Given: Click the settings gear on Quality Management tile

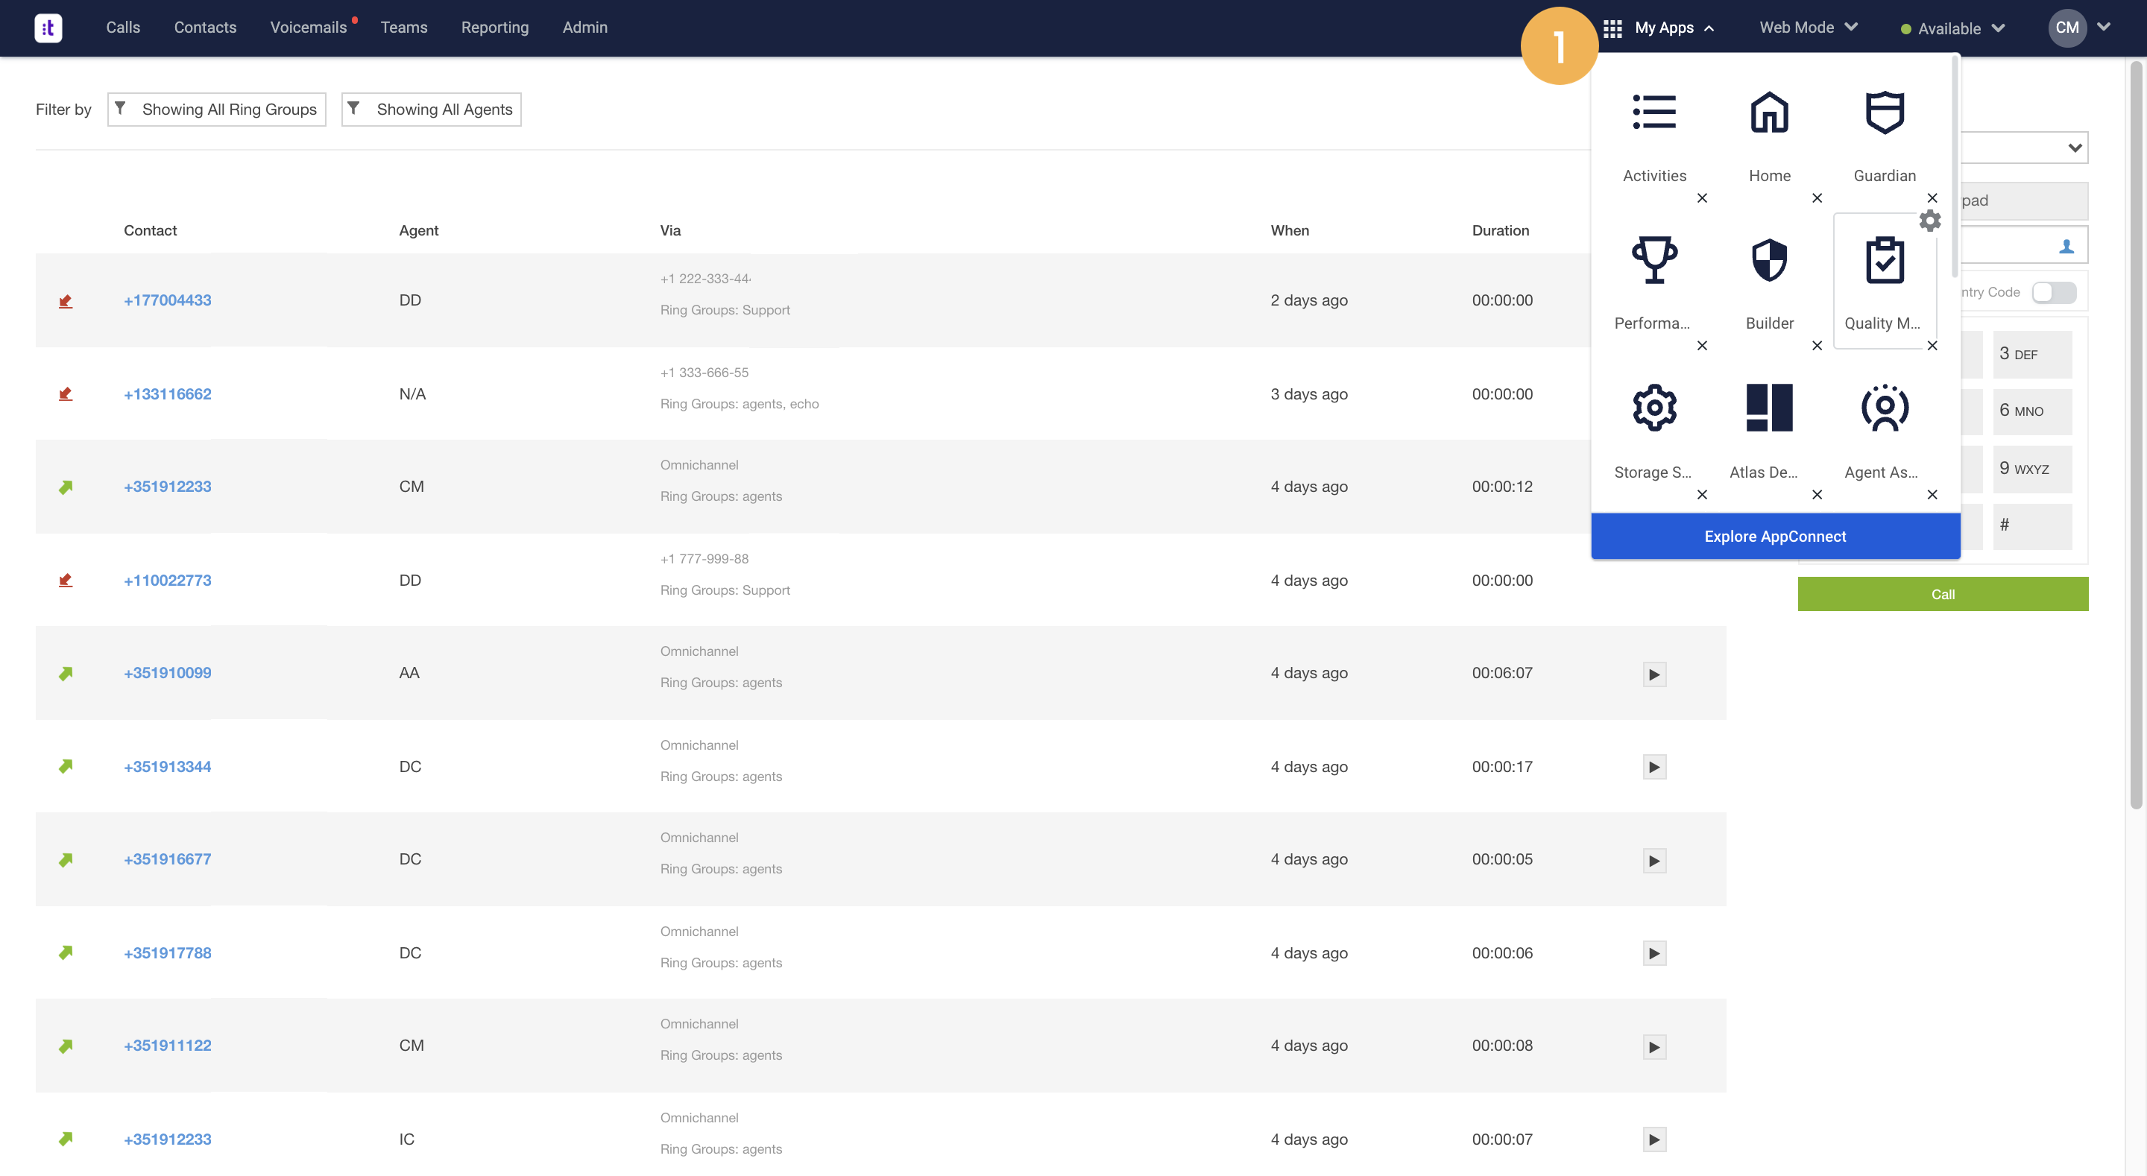Looking at the screenshot, I should tap(1929, 220).
